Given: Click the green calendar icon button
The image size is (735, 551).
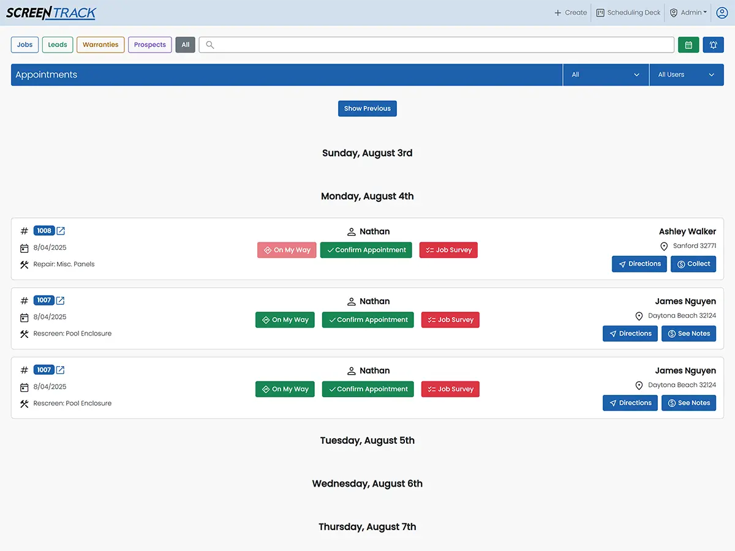Looking at the screenshot, I should pyautogui.click(x=688, y=45).
